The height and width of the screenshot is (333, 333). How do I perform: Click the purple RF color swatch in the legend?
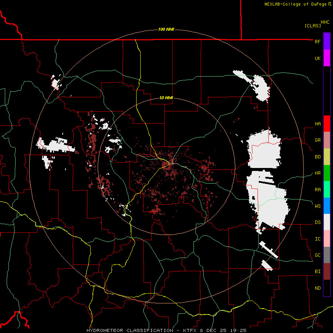(327, 41)
